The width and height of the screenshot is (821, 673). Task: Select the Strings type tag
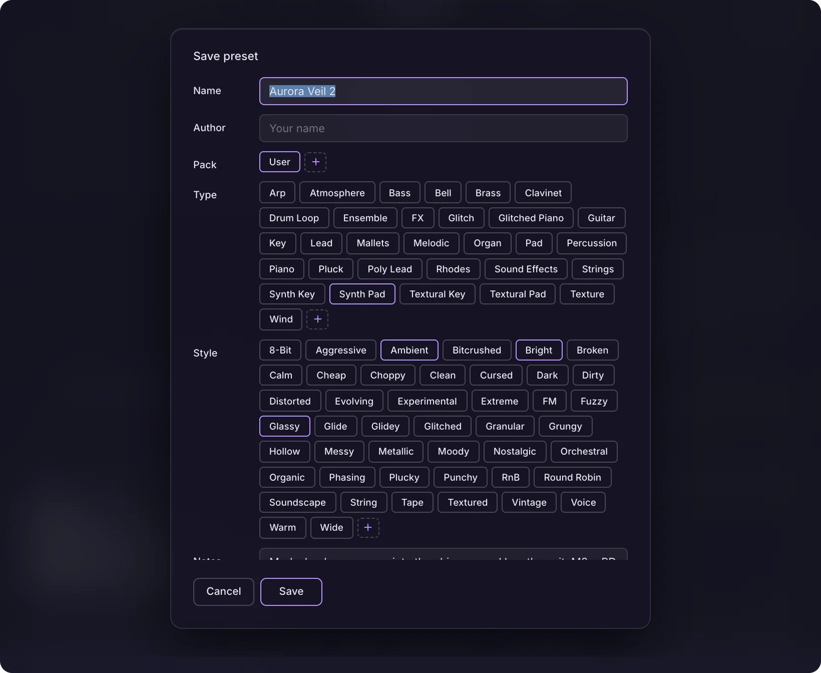[597, 269]
